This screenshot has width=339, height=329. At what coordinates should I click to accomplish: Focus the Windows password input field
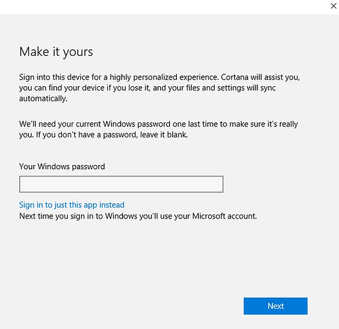click(121, 184)
